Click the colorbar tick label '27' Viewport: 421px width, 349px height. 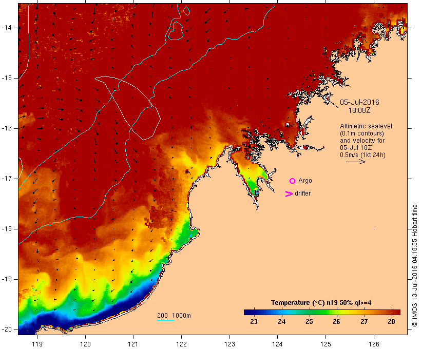pos(364,321)
